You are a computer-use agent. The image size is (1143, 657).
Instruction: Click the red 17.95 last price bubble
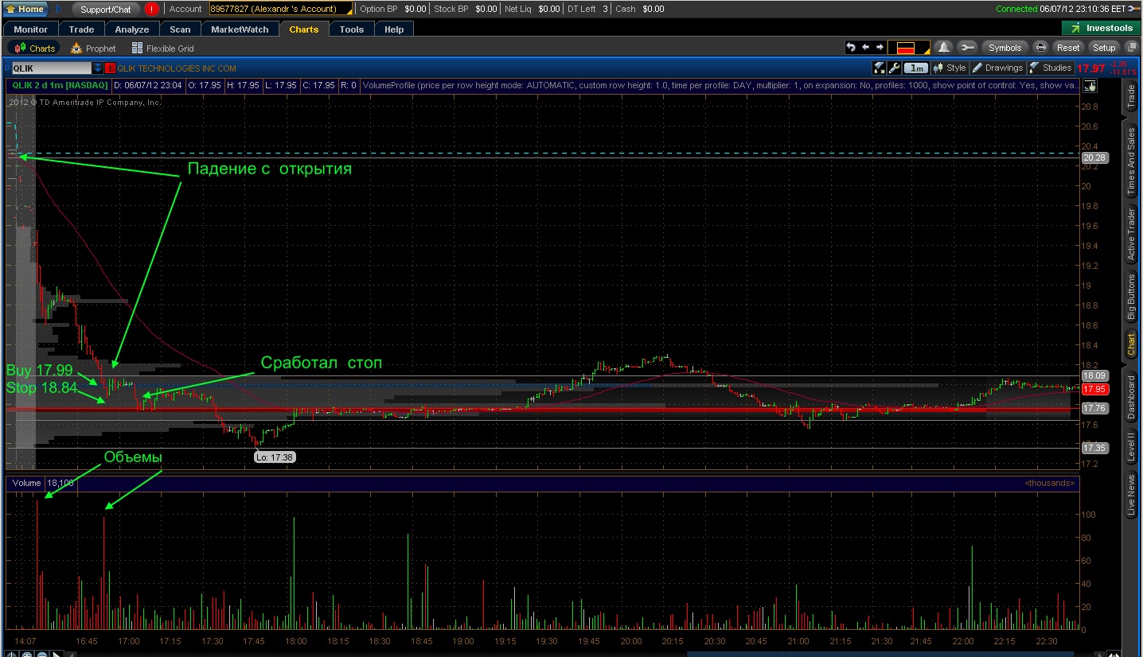pyautogui.click(x=1094, y=389)
